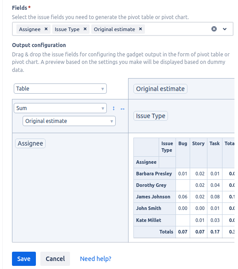Viewport: 238px width, 269px height.
Task: Open the Table output type dropdown
Action: [x=60, y=88]
